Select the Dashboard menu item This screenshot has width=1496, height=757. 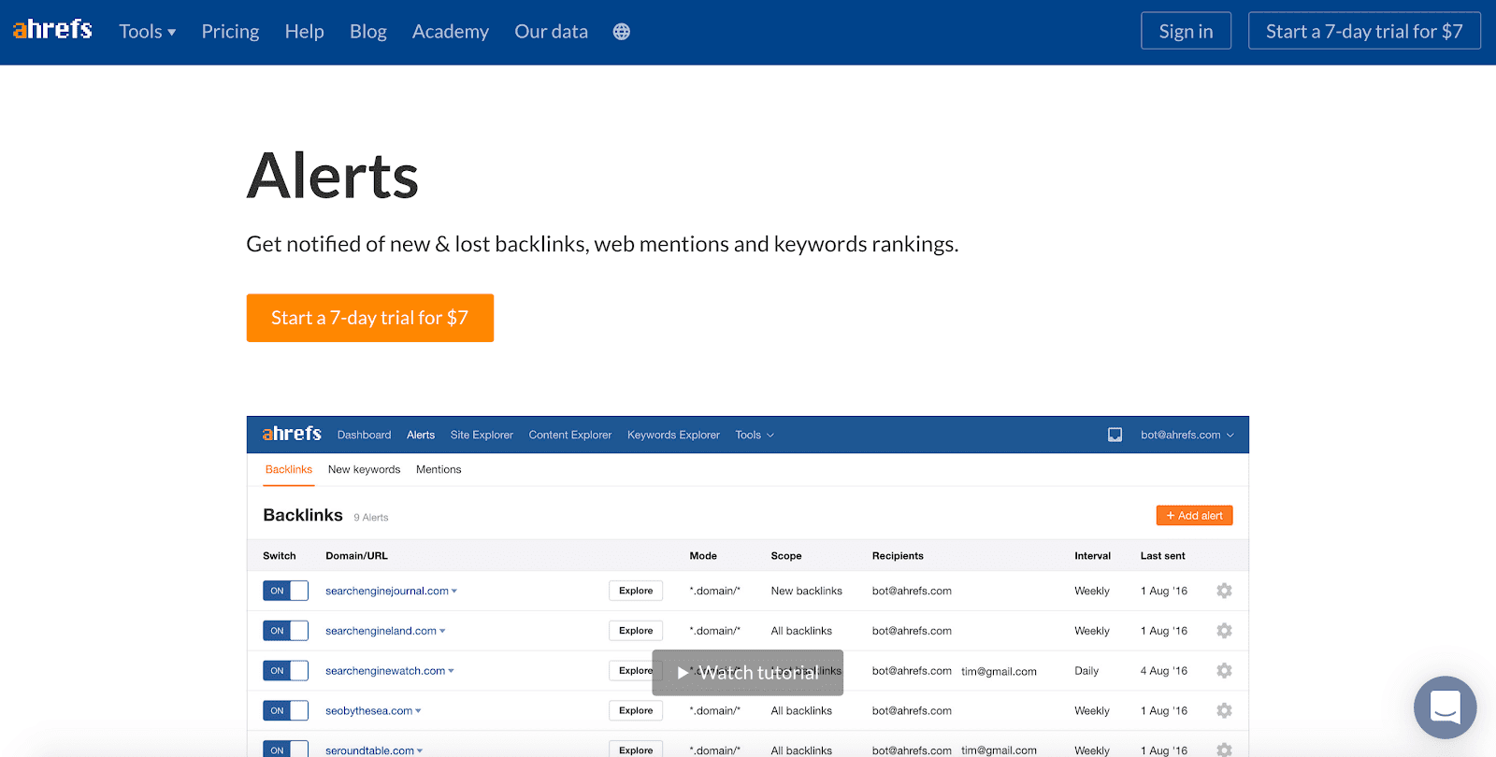click(364, 435)
